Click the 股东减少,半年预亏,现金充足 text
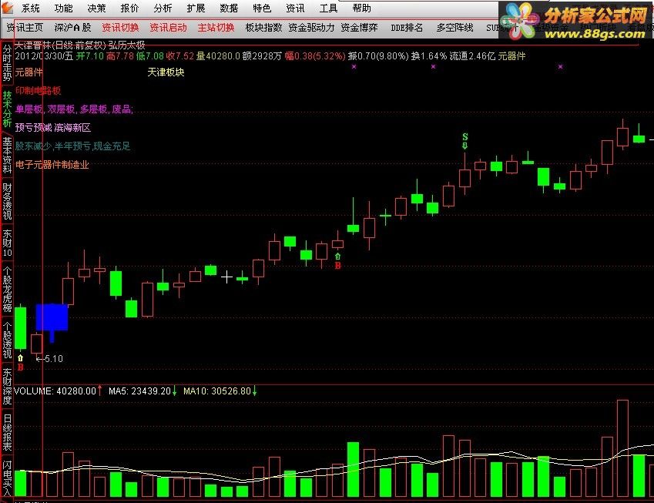This screenshot has height=503, width=654. click(72, 146)
